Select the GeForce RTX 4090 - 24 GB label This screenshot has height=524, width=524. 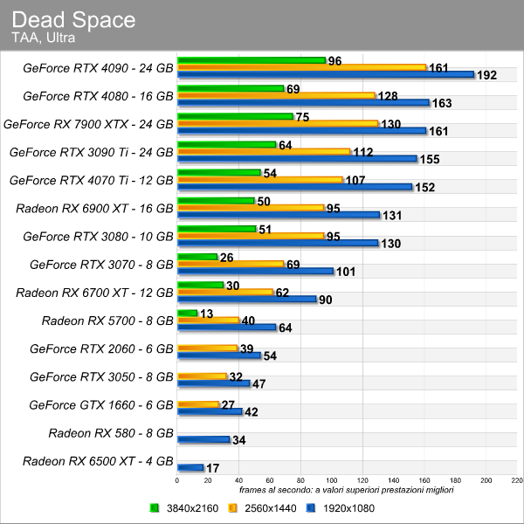pyautogui.click(x=98, y=68)
